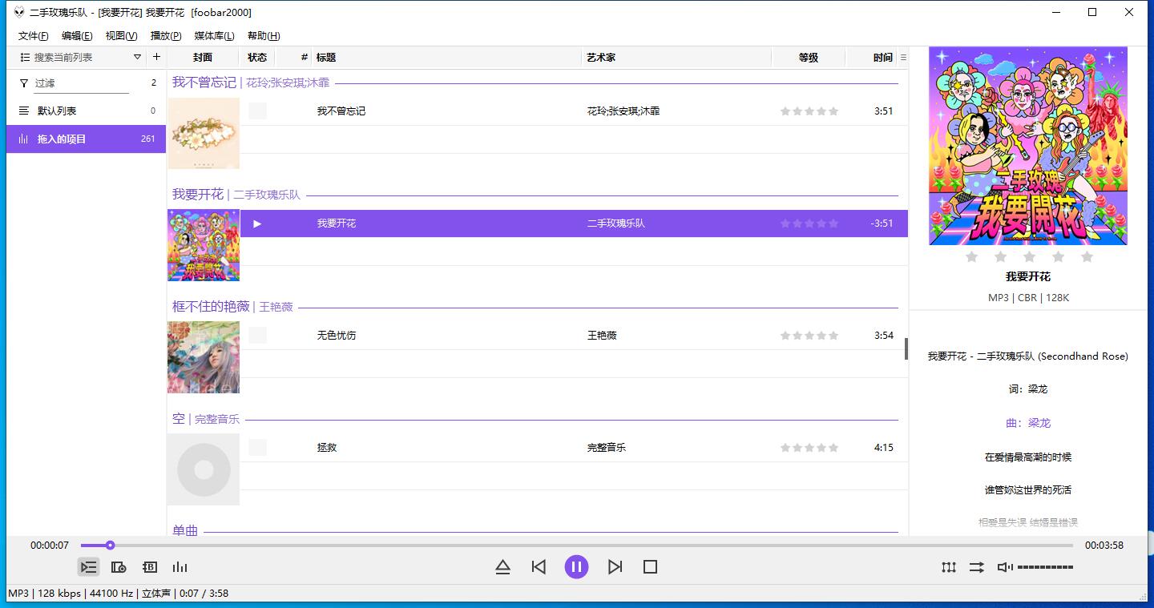The width and height of the screenshot is (1154, 608).
Task: Sort by the 标题 column header
Action: coord(446,58)
